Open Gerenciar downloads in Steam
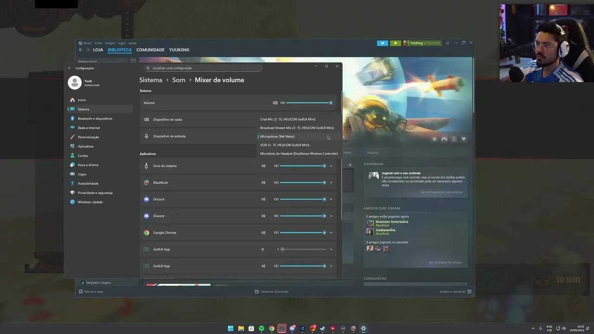Image resolution: width=594 pixels, height=334 pixels. pos(271,292)
